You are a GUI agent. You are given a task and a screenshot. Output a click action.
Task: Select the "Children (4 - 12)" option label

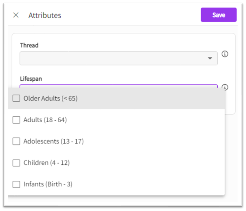coord(46,163)
